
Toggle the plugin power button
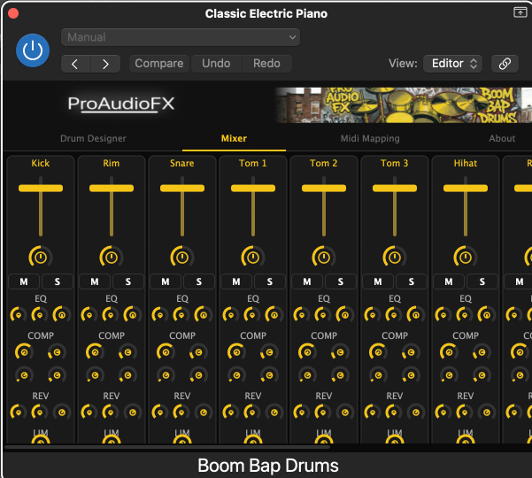coord(33,50)
